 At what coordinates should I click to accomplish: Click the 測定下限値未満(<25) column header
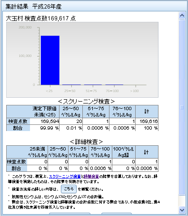click(x=45, y=112)
